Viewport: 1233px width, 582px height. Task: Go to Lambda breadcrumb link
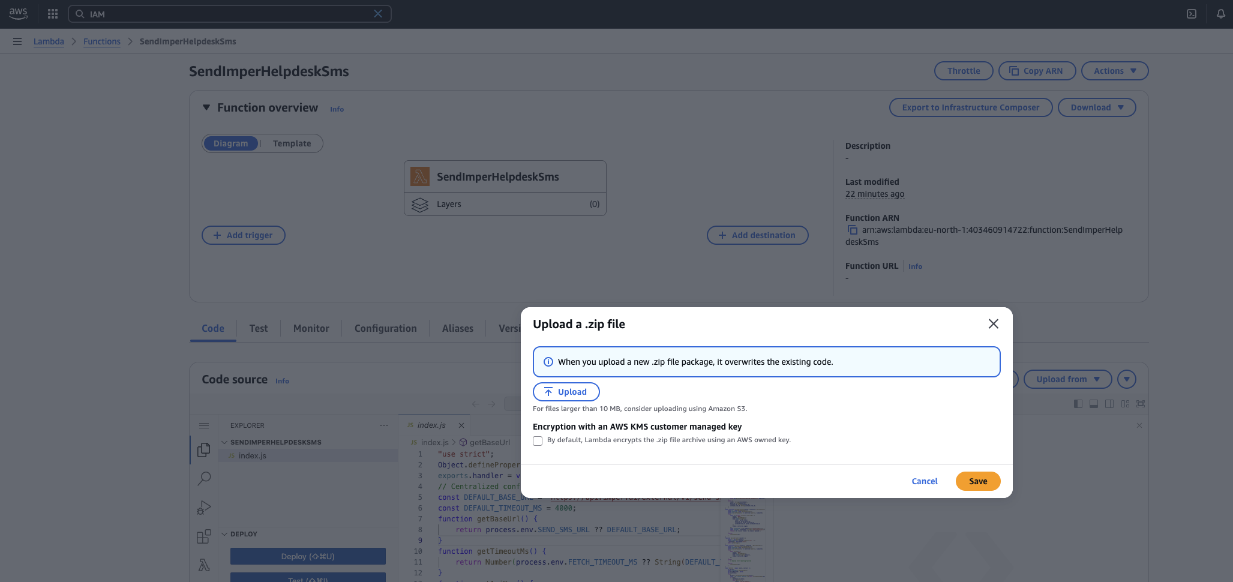[x=49, y=41]
